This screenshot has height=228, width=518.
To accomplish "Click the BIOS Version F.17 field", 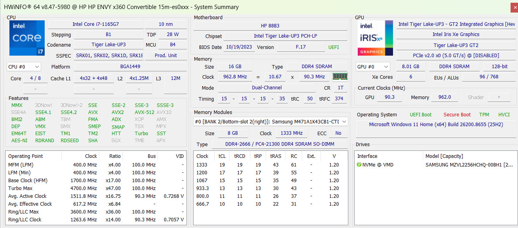I will 301,47.
